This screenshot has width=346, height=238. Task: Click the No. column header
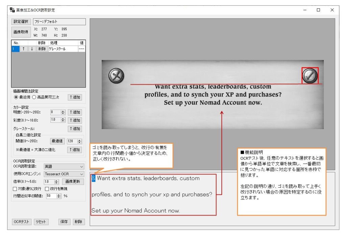coord(16,43)
